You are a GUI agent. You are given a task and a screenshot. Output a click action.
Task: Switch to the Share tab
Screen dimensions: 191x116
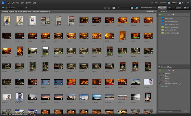tap(187, 8)
